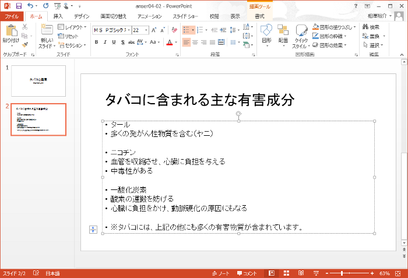Redo the last action
Image resolution: width=408 pixels, height=278 pixels.
(x=46, y=6)
